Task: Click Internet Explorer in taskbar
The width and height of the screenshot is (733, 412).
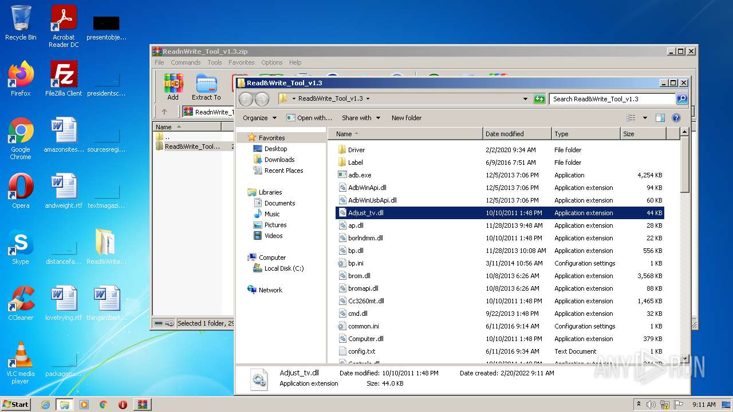Action: point(45,405)
